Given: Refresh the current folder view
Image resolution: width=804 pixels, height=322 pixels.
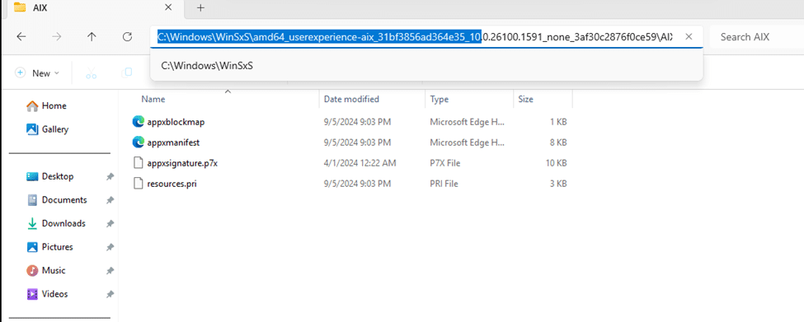Looking at the screenshot, I should click(128, 37).
